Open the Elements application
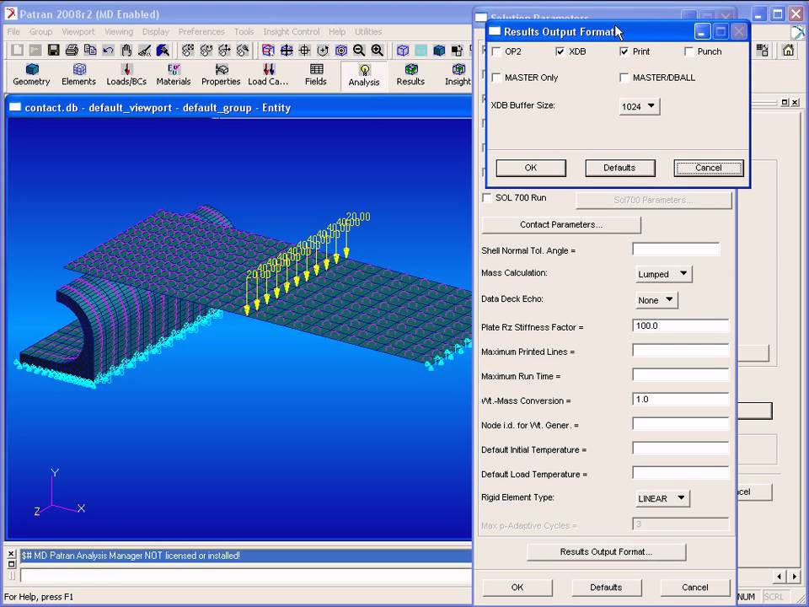 coord(79,75)
